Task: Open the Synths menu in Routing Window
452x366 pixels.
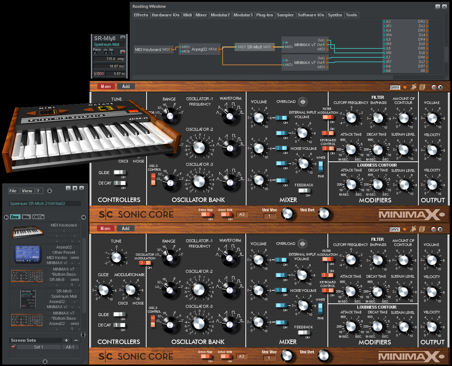Action: [x=335, y=15]
